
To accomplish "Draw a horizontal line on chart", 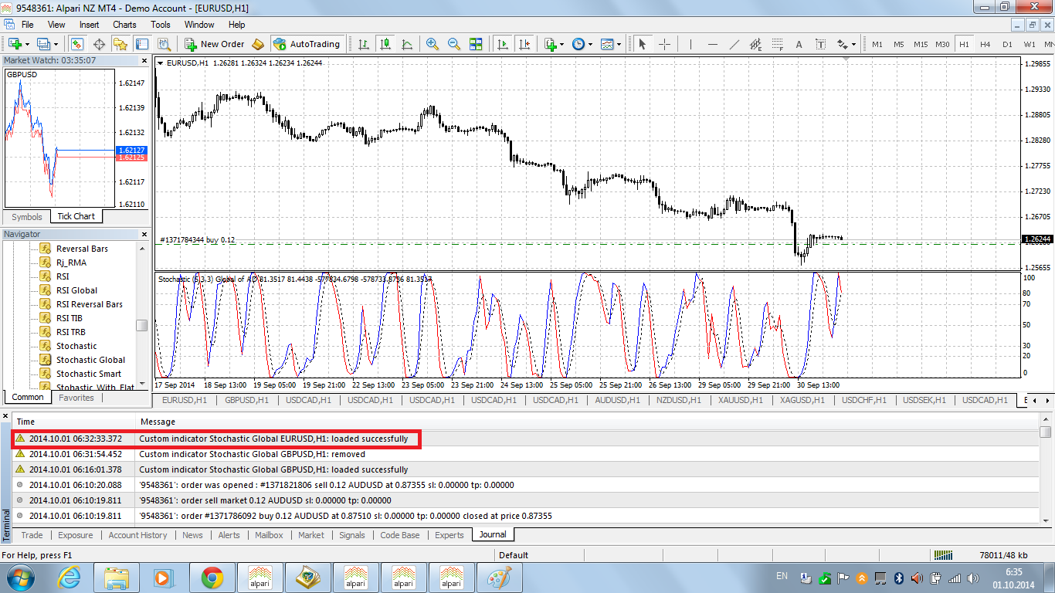I will [712, 44].
